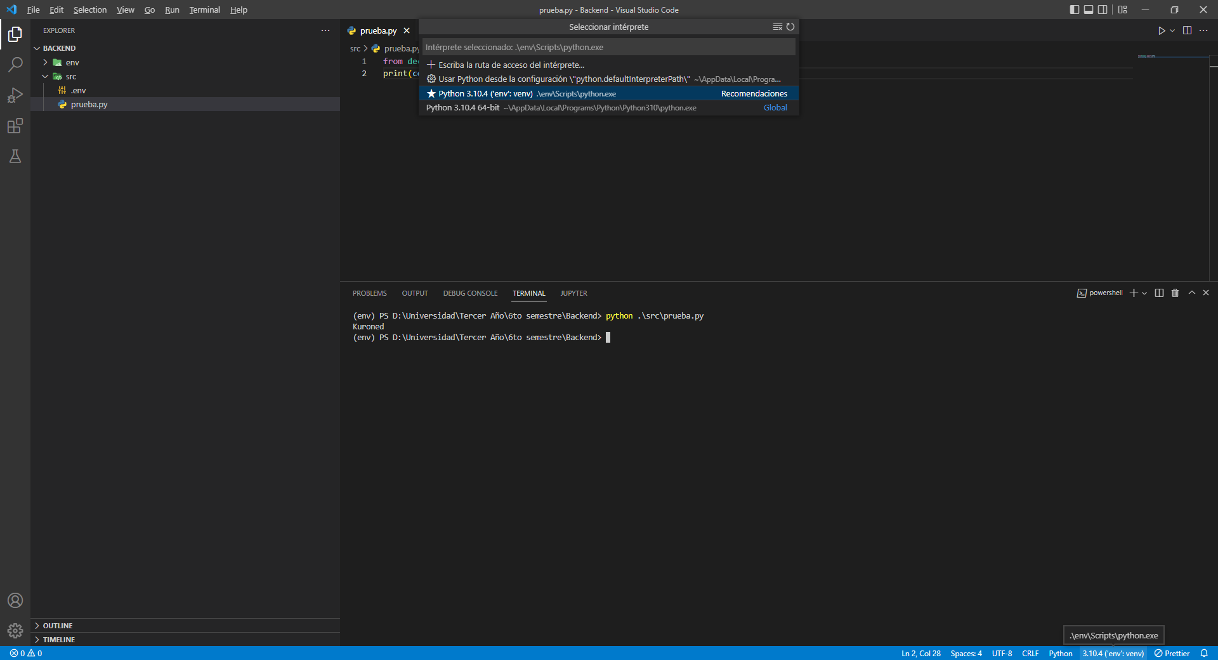Add a new terminal
Viewport: 1218px width, 660px height.
[1134, 293]
